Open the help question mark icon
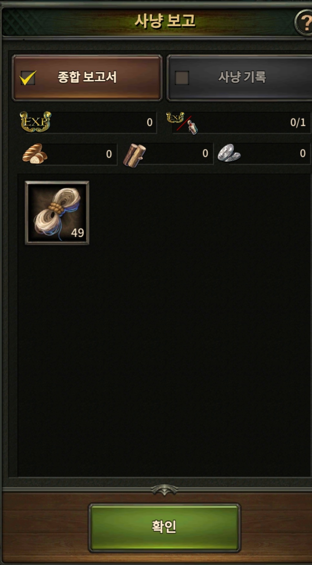 tap(304, 23)
